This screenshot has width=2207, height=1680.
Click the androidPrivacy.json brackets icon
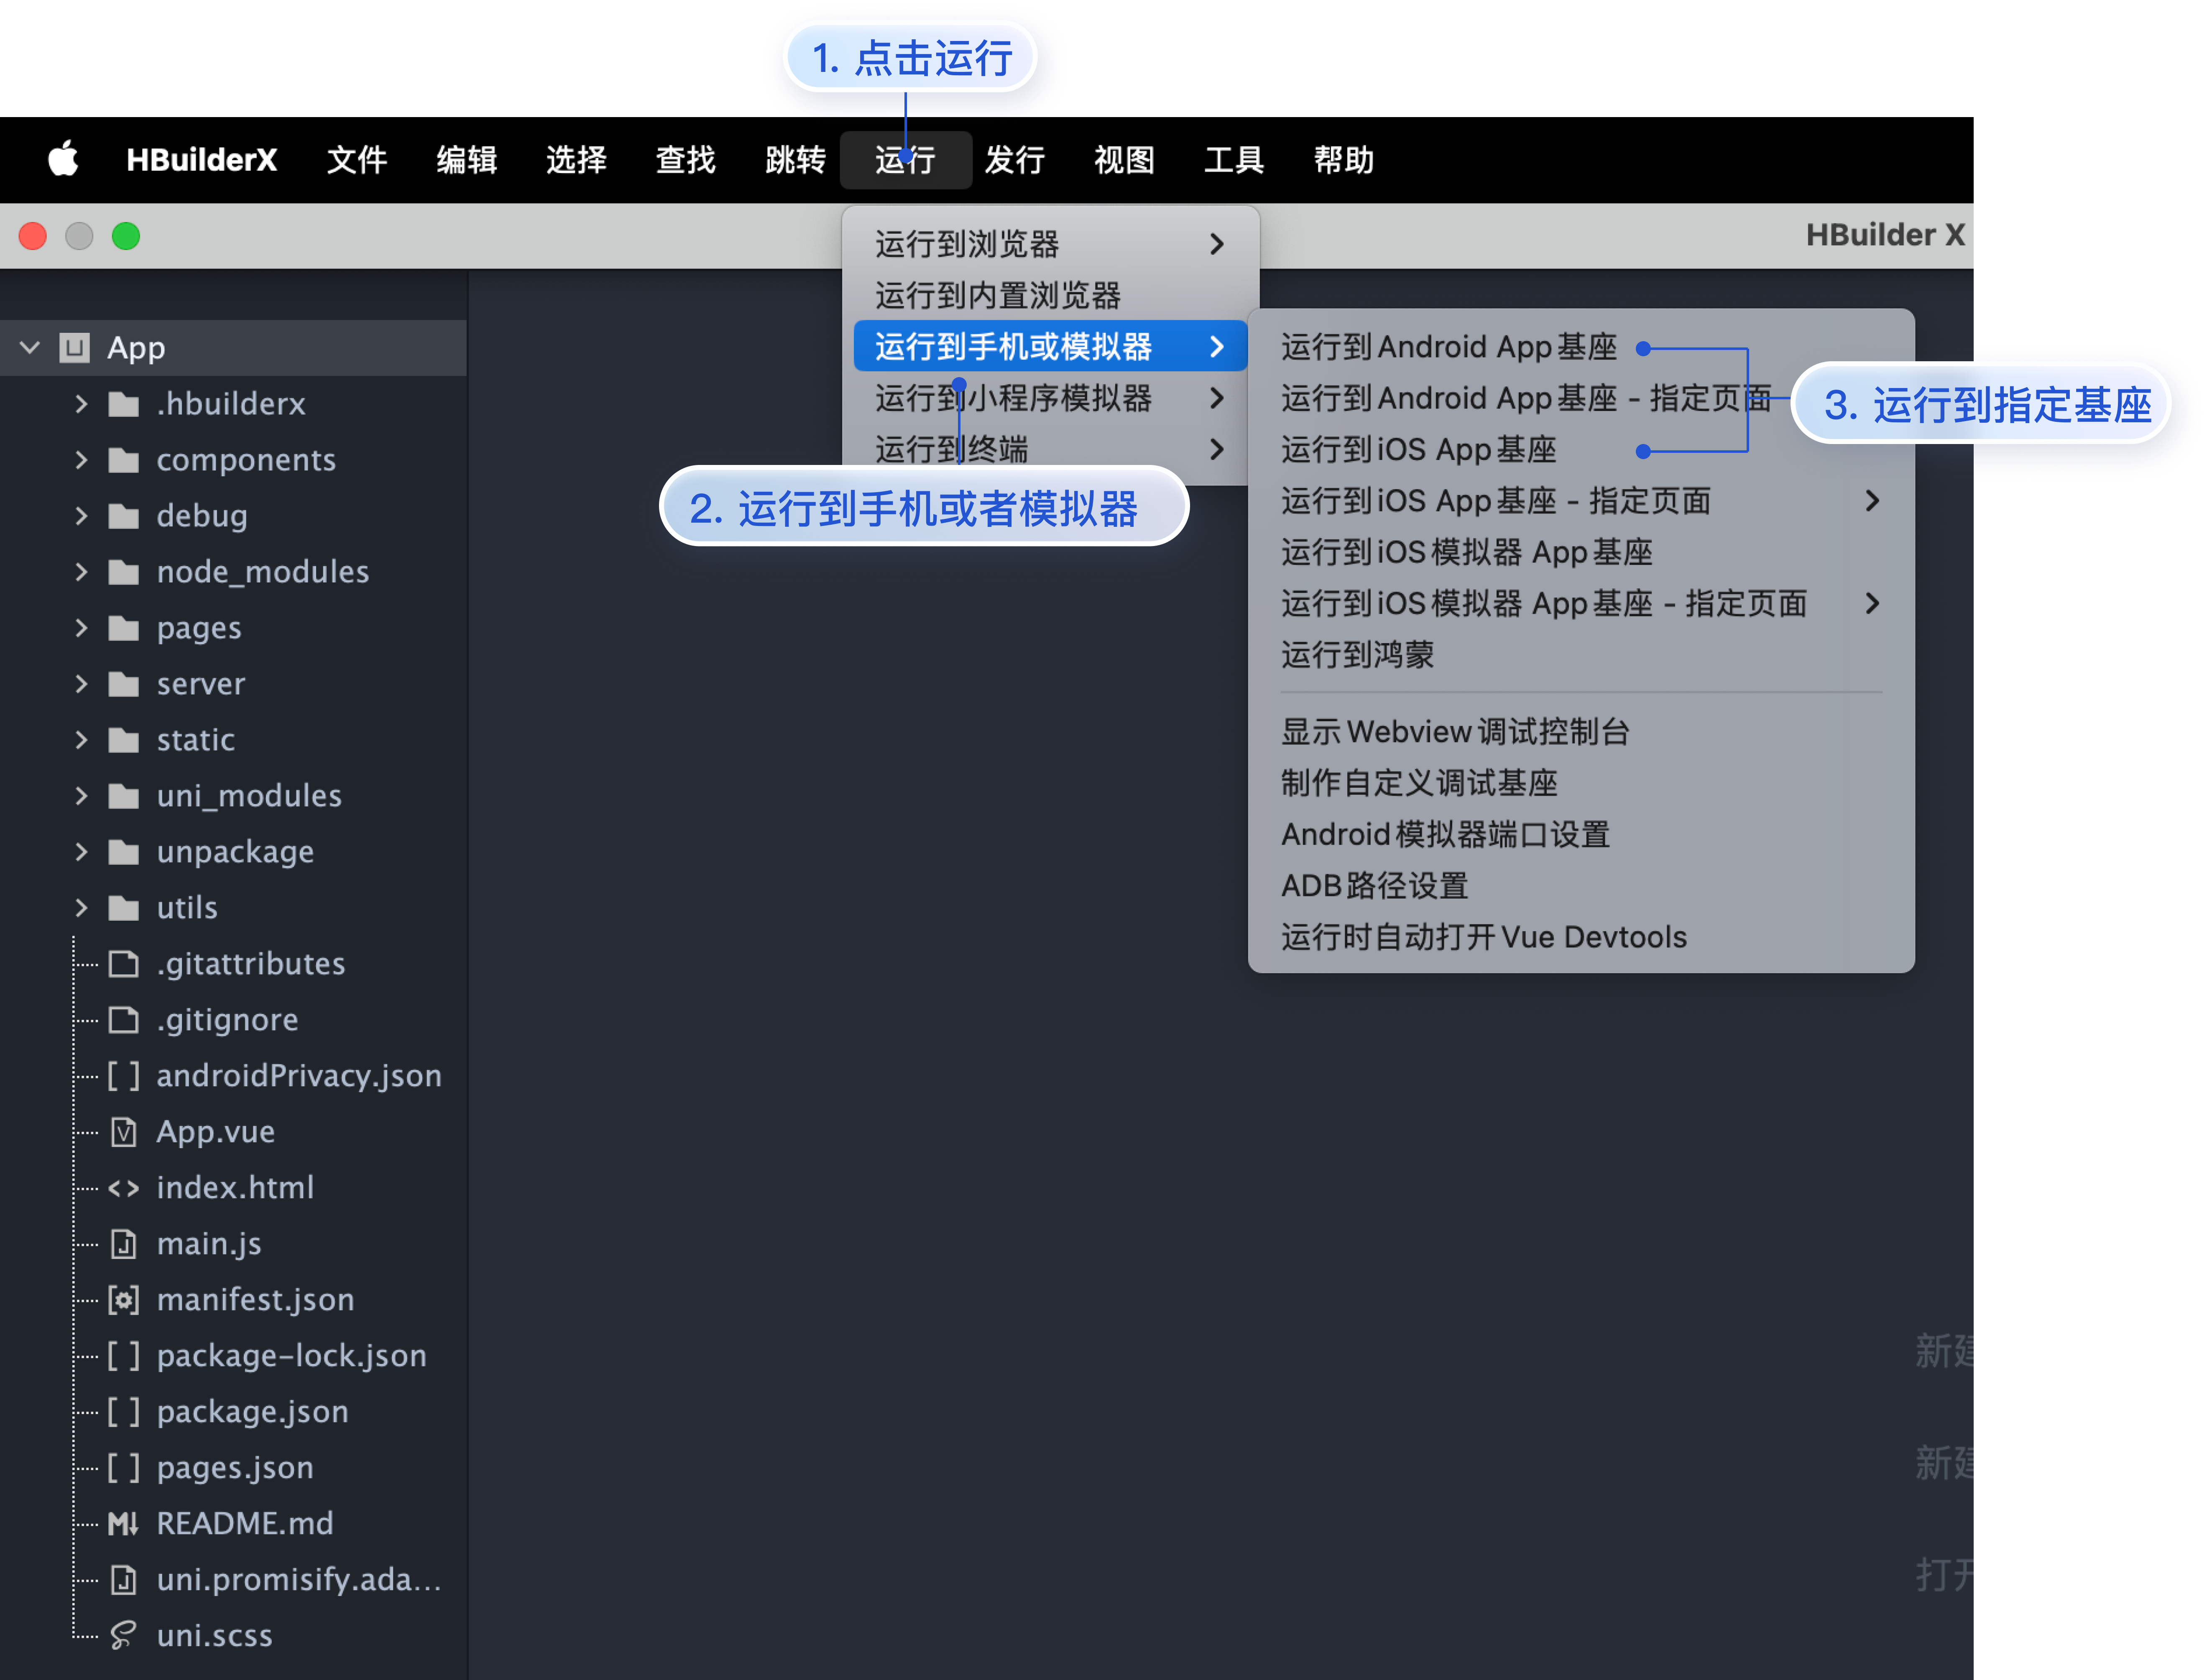tap(123, 1075)
